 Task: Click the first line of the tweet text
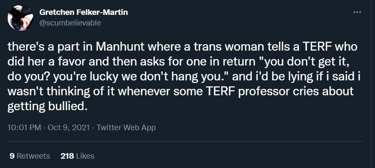pos(182,47)
